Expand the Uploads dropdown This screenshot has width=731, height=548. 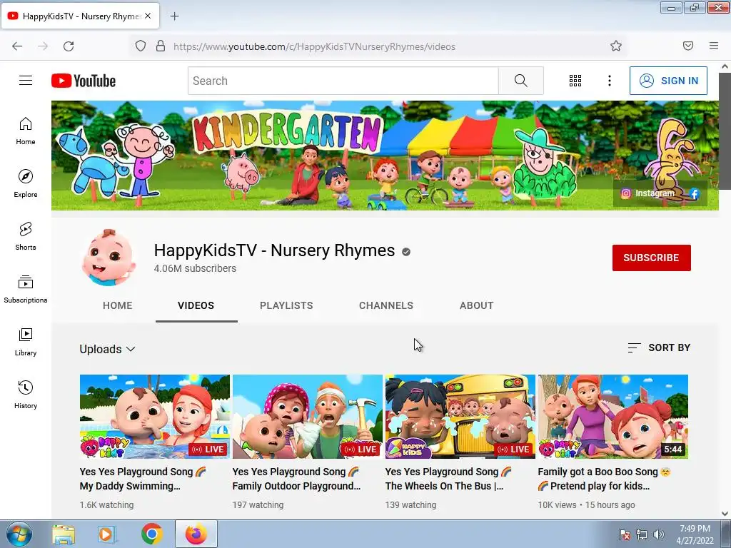click(107, 349)
